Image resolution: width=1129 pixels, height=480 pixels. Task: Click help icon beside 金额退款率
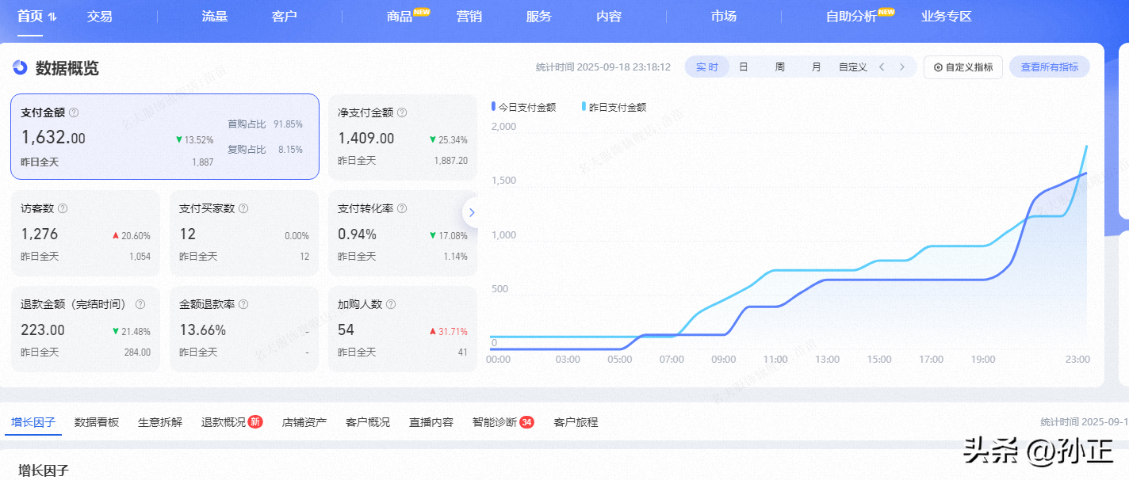[243, 304]
